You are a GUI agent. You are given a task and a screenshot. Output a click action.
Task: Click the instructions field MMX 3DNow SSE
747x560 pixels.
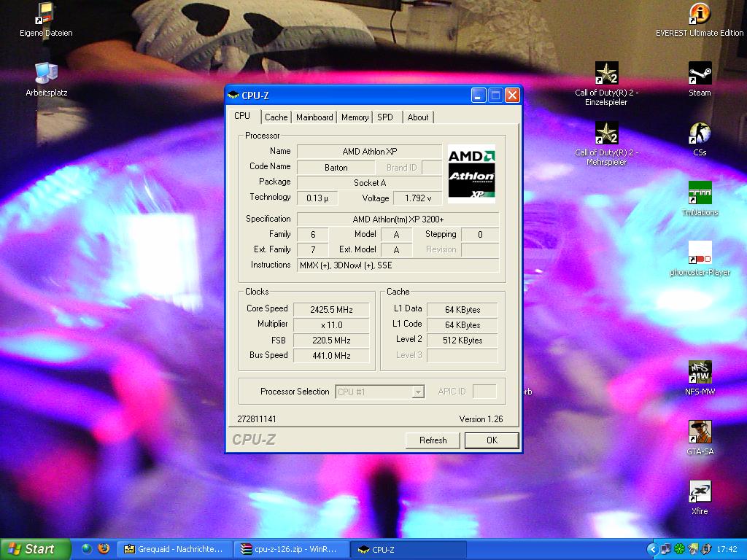click(x=398, y=265)
